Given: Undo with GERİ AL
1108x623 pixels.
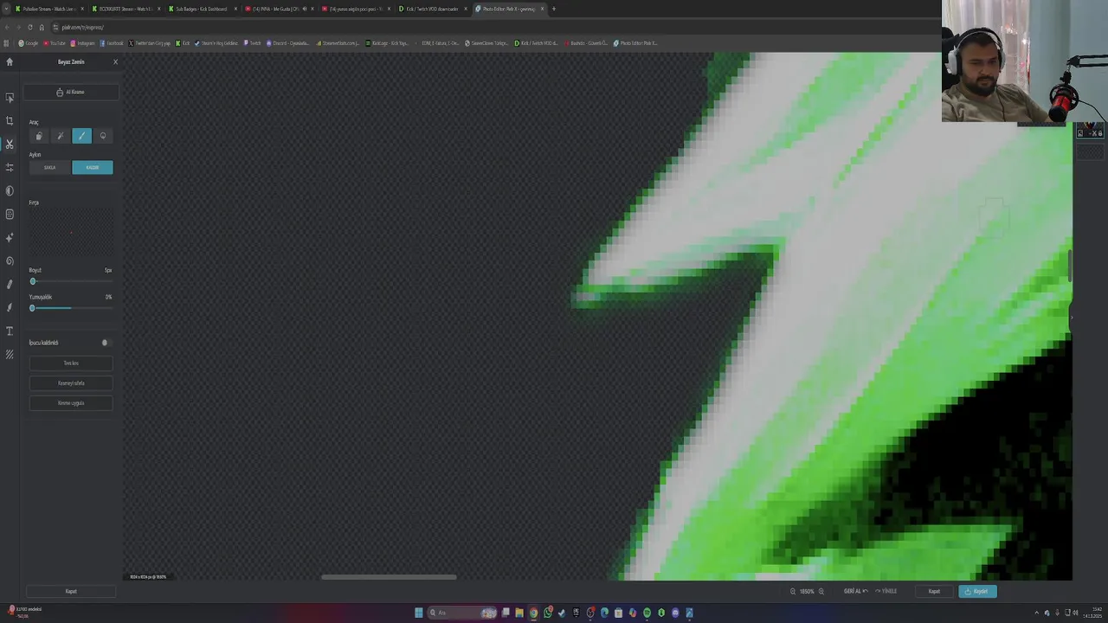Looking at the screenshot, I should (855, 592).
